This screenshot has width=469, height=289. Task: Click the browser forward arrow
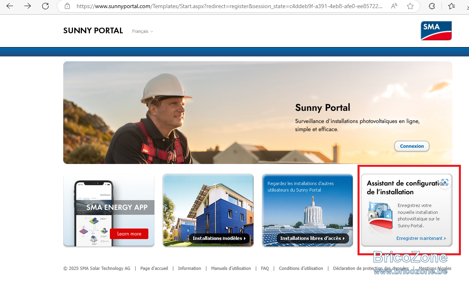click(28, 6)
